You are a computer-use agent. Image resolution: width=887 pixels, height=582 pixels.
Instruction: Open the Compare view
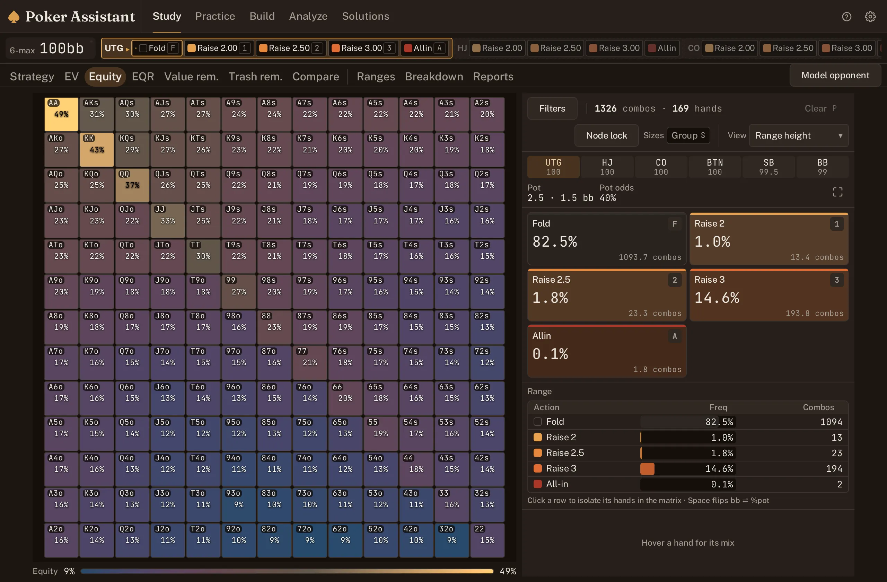(316, 77)
